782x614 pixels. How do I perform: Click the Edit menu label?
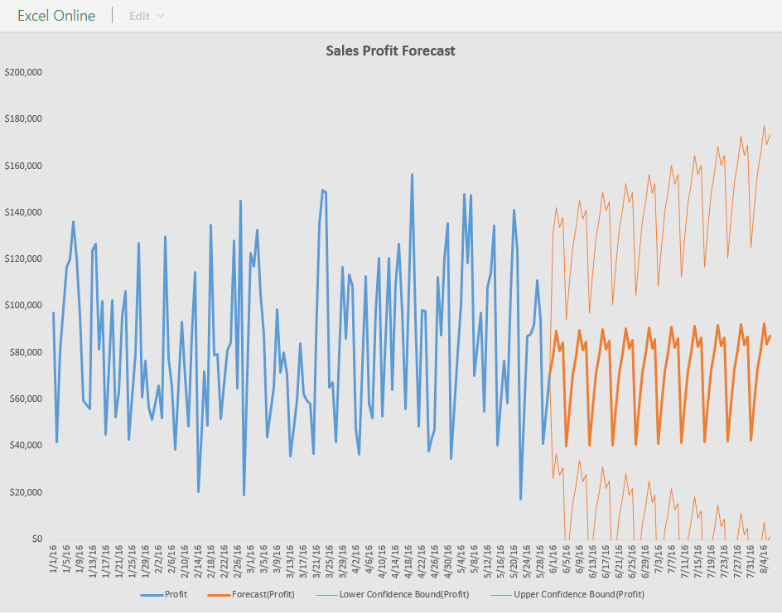(x=138, y=15)
